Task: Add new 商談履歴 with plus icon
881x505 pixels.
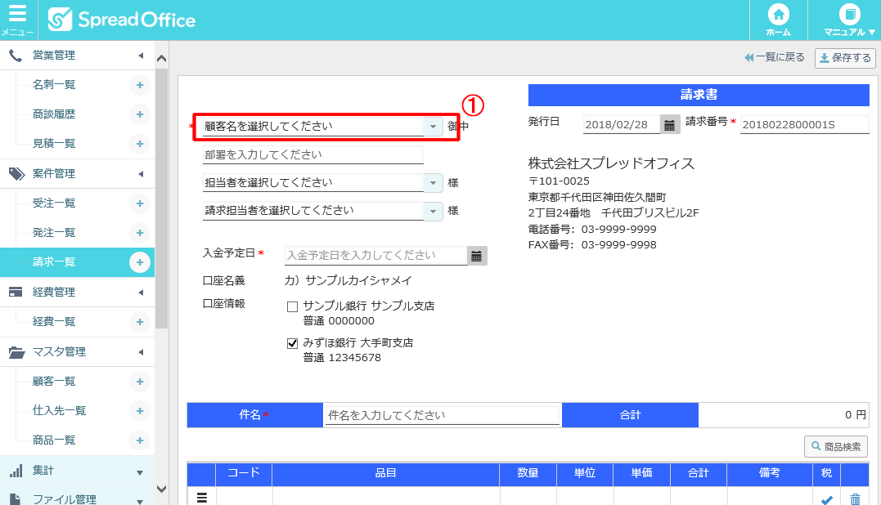Action: point(140,114)
